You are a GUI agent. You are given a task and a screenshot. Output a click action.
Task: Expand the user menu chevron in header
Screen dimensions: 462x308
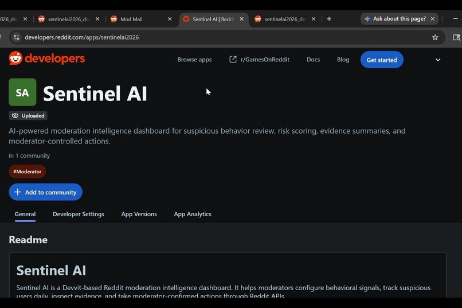pos(438,60)
